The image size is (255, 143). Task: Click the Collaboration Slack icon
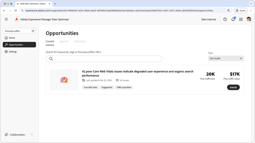(6, 135)
